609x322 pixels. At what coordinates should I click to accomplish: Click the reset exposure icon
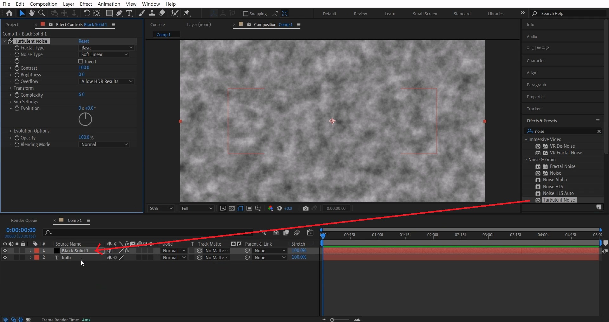[x=279, y=208]
